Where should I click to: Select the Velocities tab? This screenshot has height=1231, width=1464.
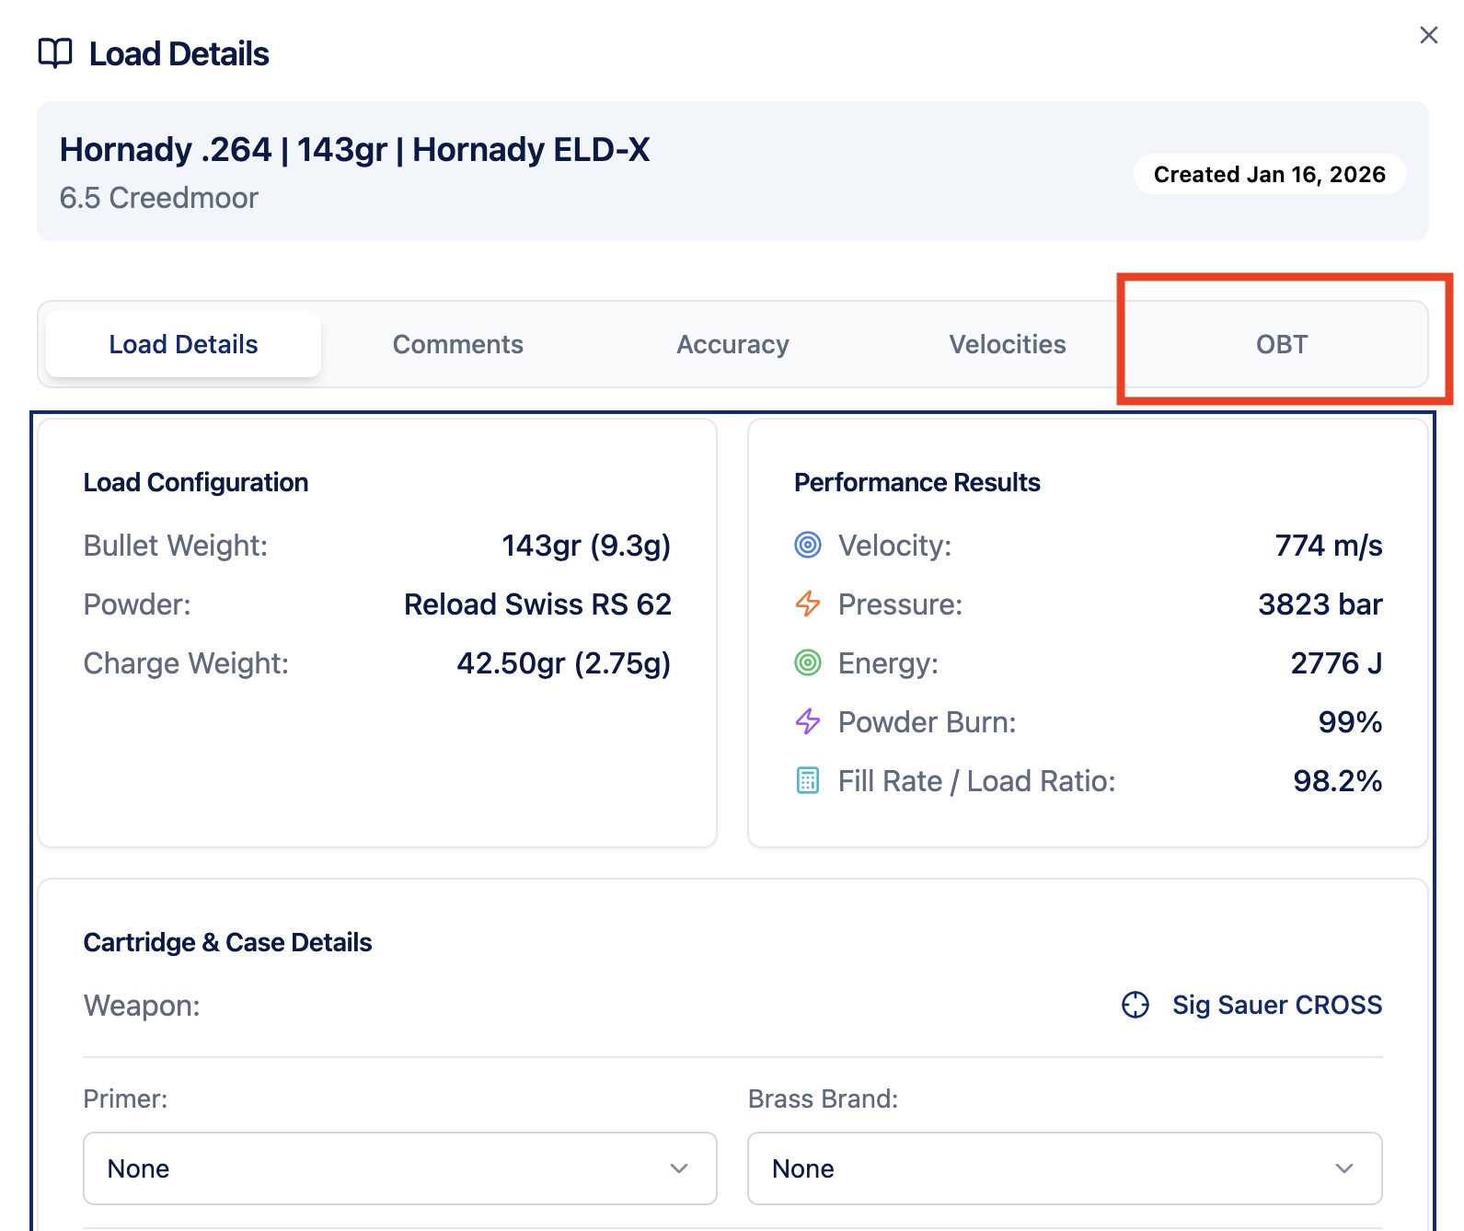point(1008,344)
